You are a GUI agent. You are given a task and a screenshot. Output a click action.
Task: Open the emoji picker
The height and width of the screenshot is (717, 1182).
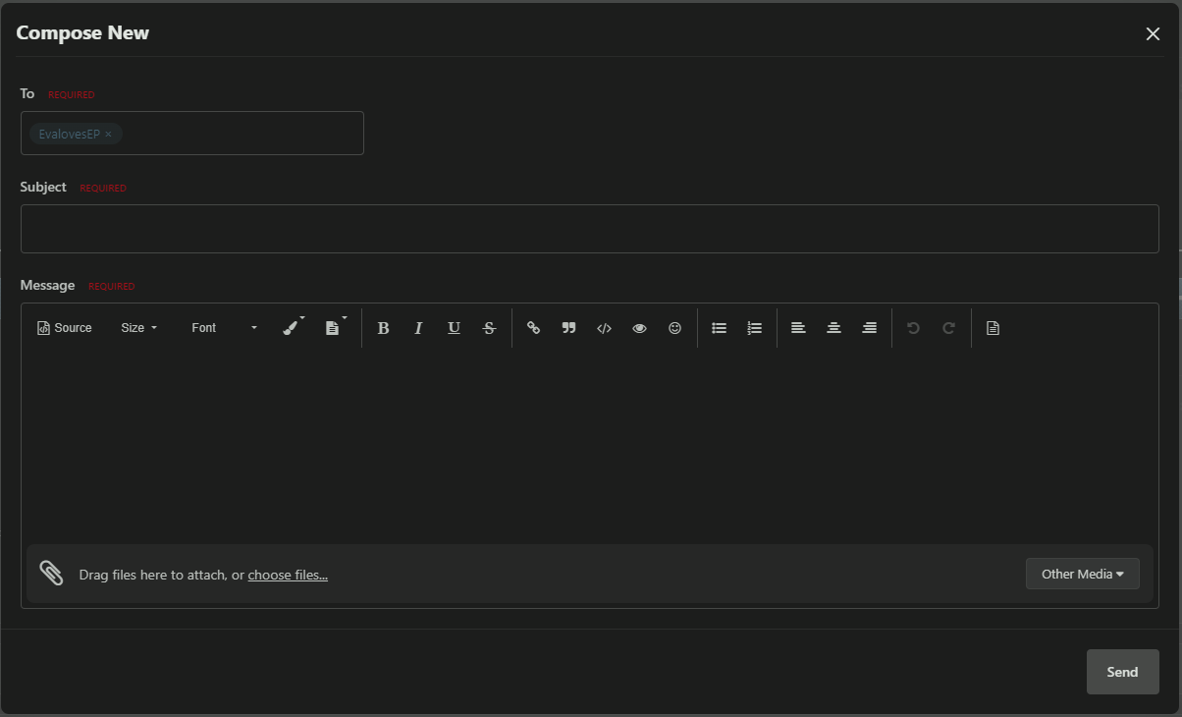tap(675, 328)
